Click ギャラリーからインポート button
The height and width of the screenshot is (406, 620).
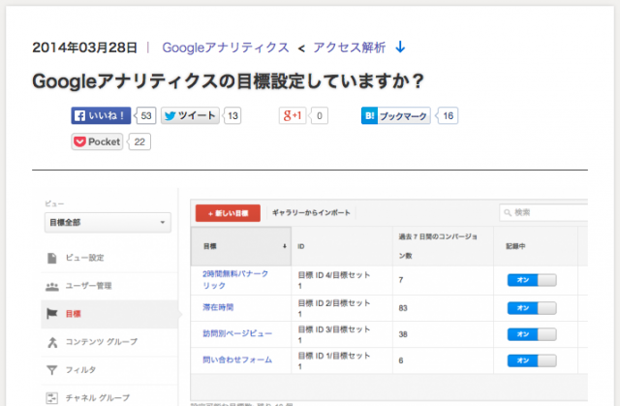point(311,212)
